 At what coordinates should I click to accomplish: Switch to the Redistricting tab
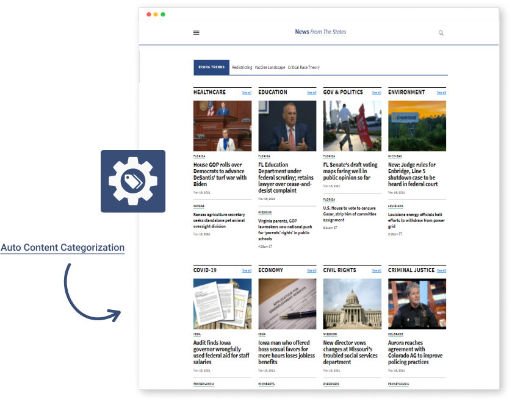click(243, 66)
